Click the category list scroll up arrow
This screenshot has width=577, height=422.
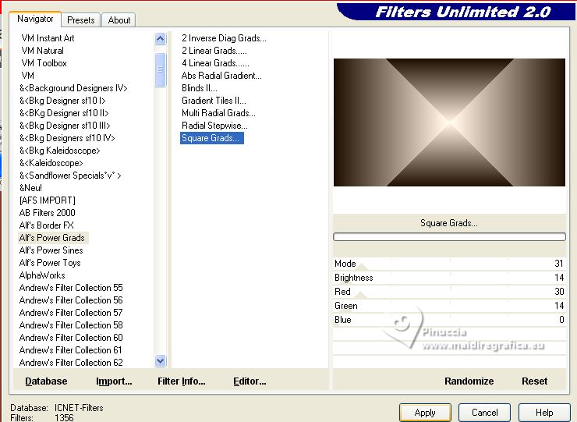[x=160, y=39]
